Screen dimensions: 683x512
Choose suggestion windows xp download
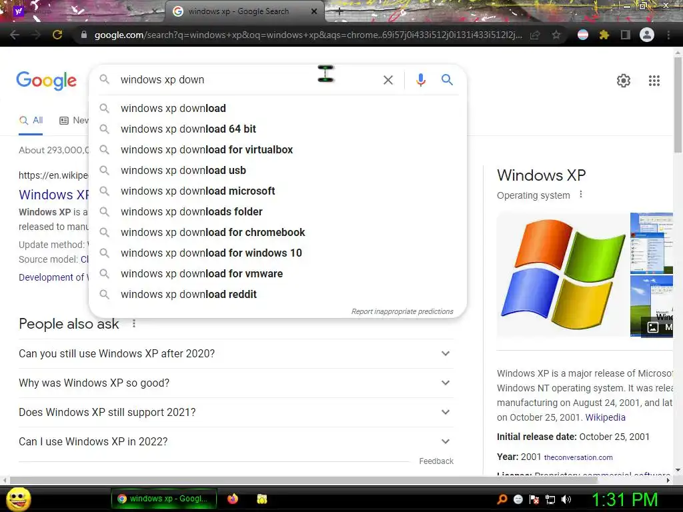(277, 108)
